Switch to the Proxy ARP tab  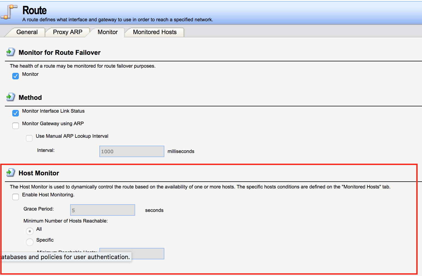pos(67,32)
